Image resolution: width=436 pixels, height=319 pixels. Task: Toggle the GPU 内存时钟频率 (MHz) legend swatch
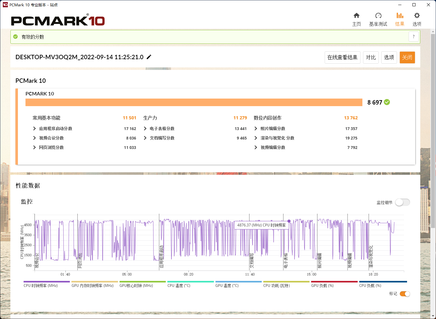click(95, 282)
